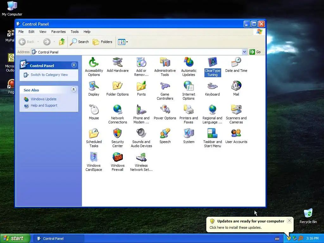Open Help and Support link
The width and height of the screenshot is (324, 243).
click(x=44, y=105)
